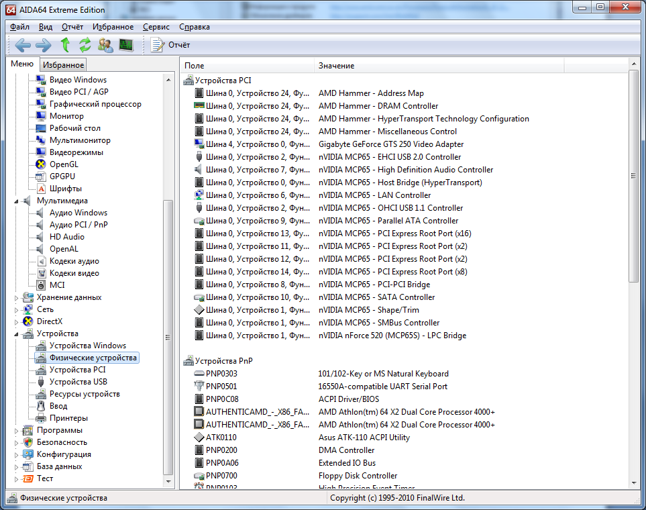Click the Тест benchmark icon
646x510 pixels.
pyautogui.click(x=28, y=478)
